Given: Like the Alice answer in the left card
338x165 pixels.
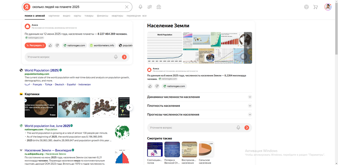Looking at the screenshot, I should (50, 45).
